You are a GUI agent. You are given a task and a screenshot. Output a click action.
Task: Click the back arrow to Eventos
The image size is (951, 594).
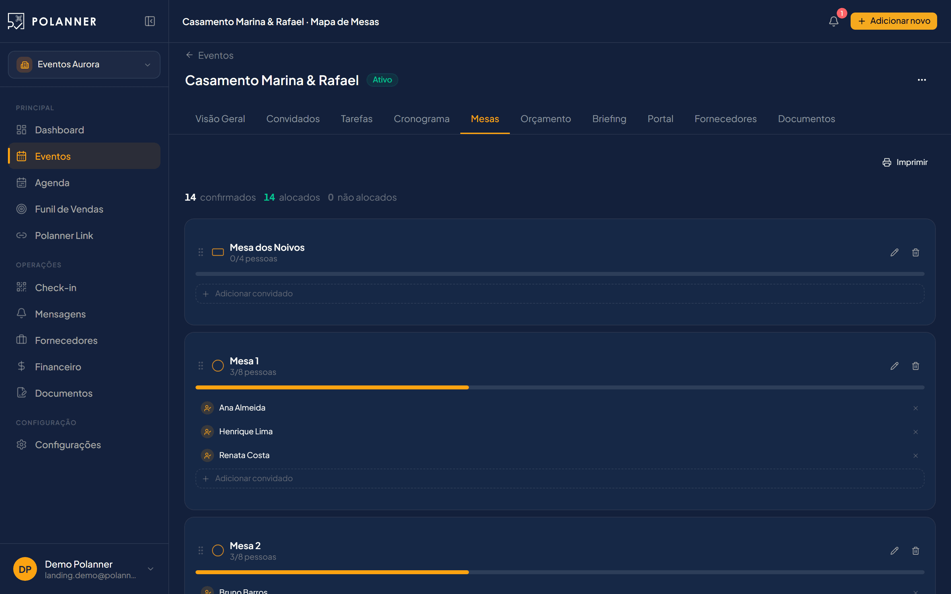click(x=190, y=55)
